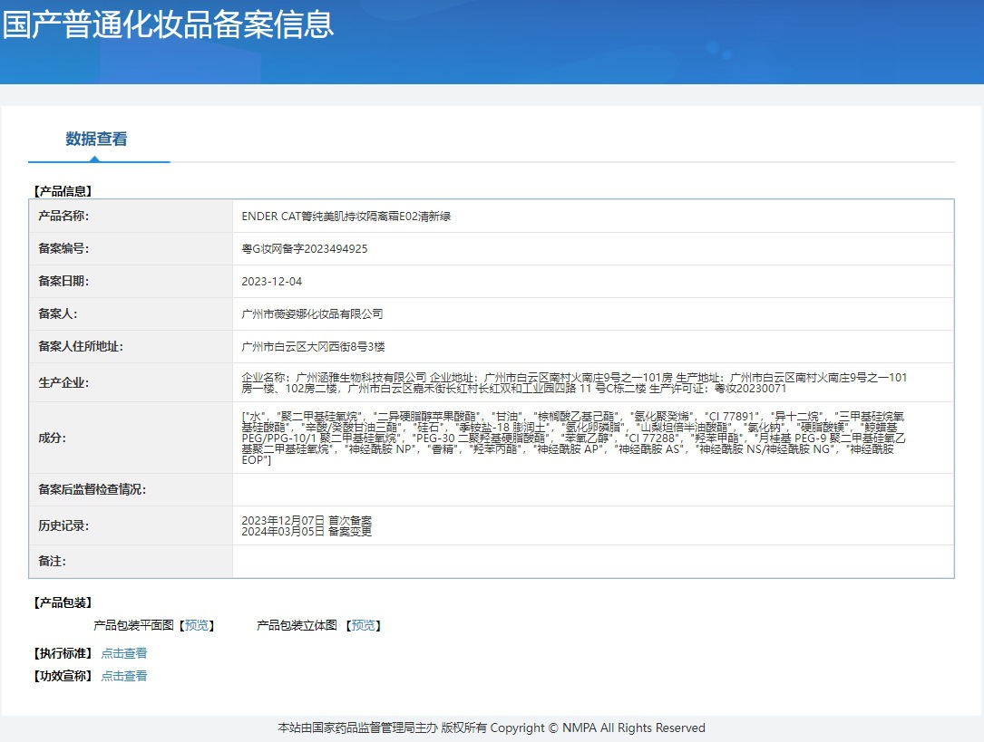The height and width of the screenshot is (742, 984).
Task: Click address 广州市白云区大冈西街8号3楼
Action: click(x=313, y=347)
